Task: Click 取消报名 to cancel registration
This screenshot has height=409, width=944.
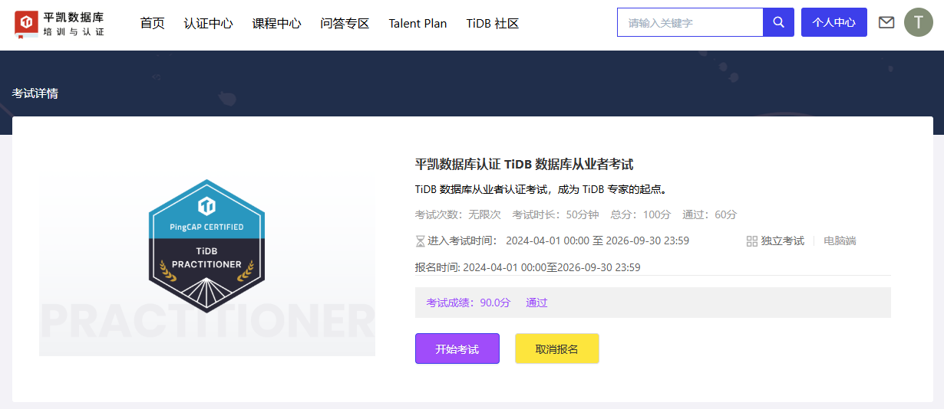Action: (x=557, y=348)
